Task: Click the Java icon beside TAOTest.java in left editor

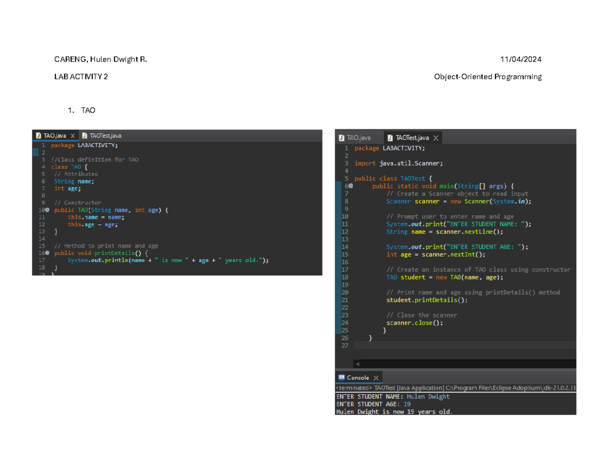Action: coord(84,135)
